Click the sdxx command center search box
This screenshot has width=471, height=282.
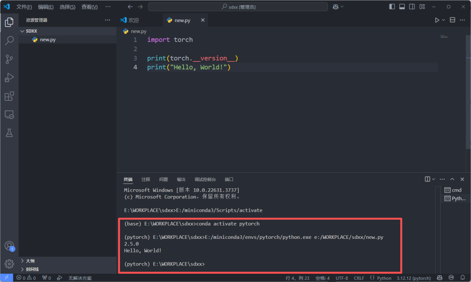point(238,7)
